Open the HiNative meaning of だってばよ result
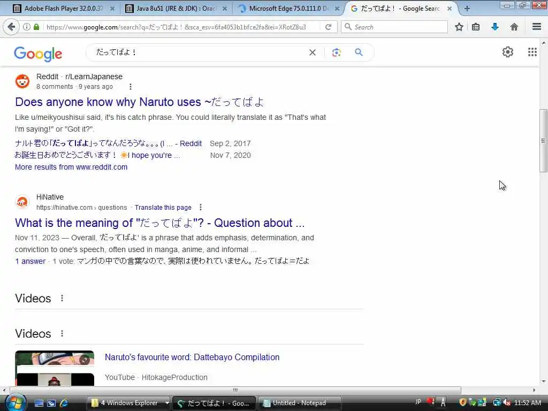The height and width of the screenshot is (411, 548). pyautogui.click(x=159, y=223)
